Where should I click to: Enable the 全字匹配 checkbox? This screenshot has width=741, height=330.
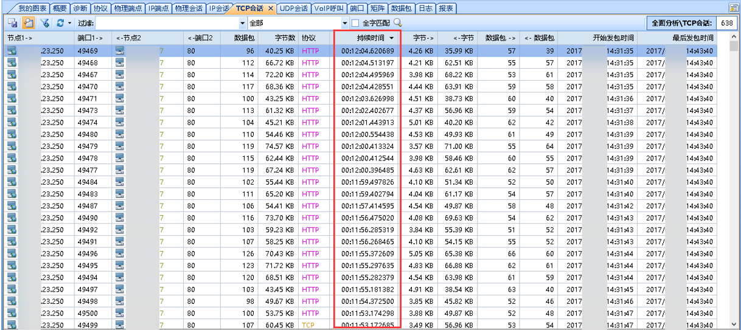pos(355,23)
